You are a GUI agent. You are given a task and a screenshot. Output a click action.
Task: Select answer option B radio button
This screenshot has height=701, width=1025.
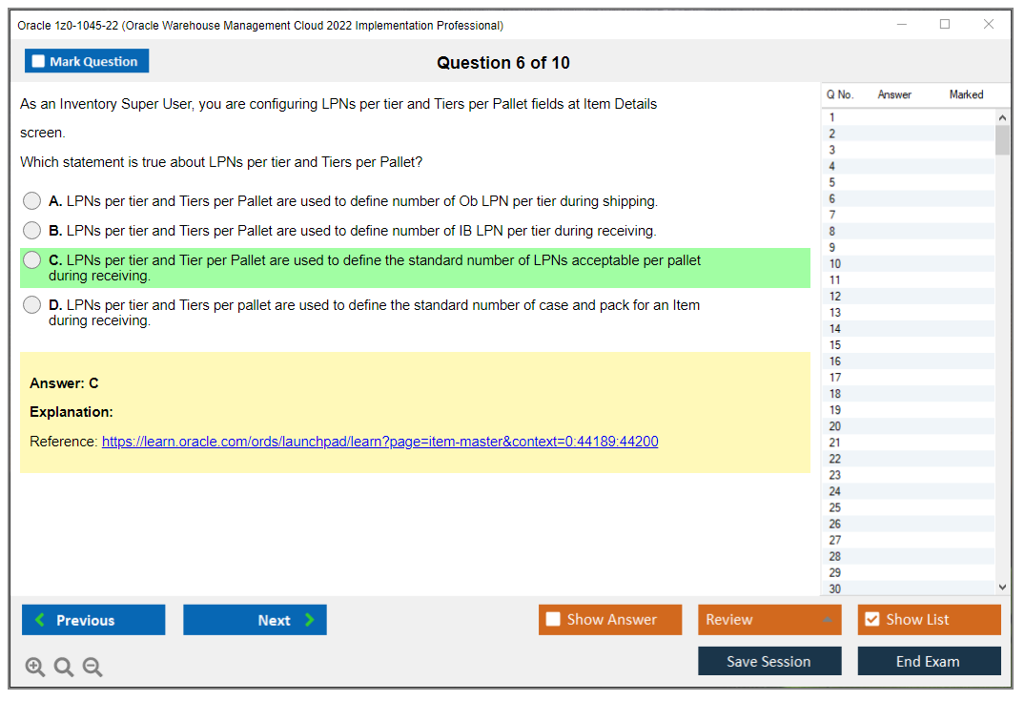pyautogui.click(x=31, y=230)
